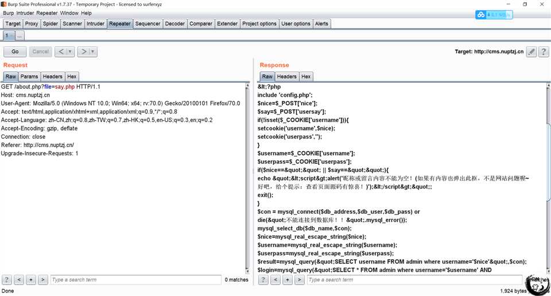This screenshot has width=551, height=296.
Task: Click the Referer header line
Action: [x=37, y=145]
